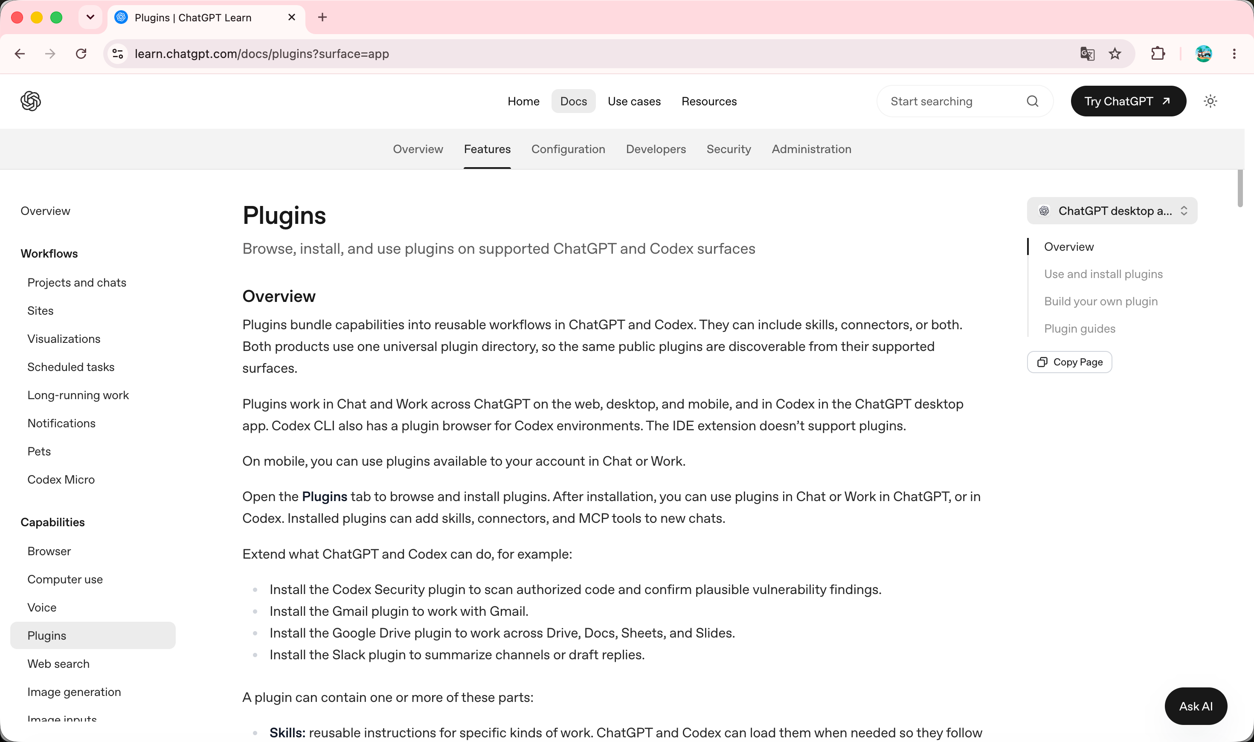Switch to the Features docs tab
Screen dimensions: 1254x742
(x=488, y=149)
